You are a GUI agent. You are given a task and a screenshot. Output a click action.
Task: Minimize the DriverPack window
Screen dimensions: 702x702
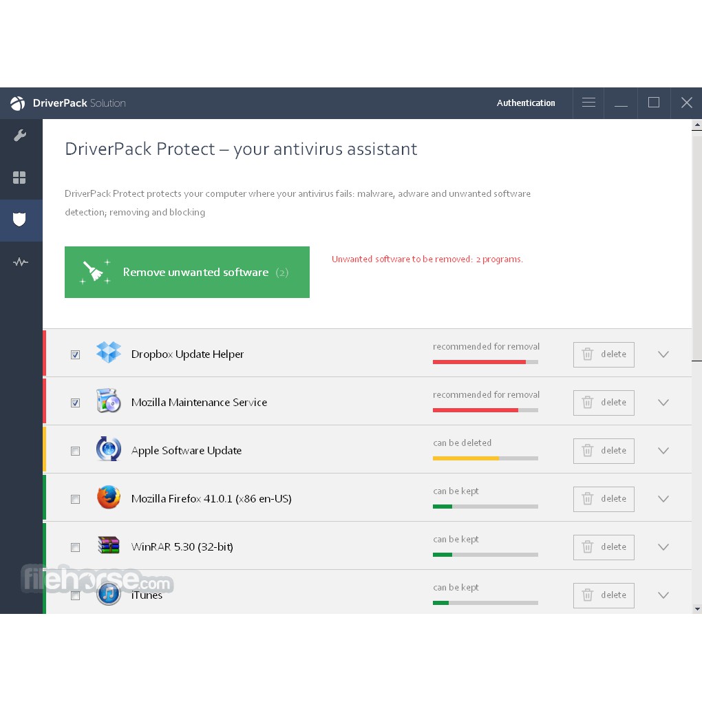click(x=621, y=103)
